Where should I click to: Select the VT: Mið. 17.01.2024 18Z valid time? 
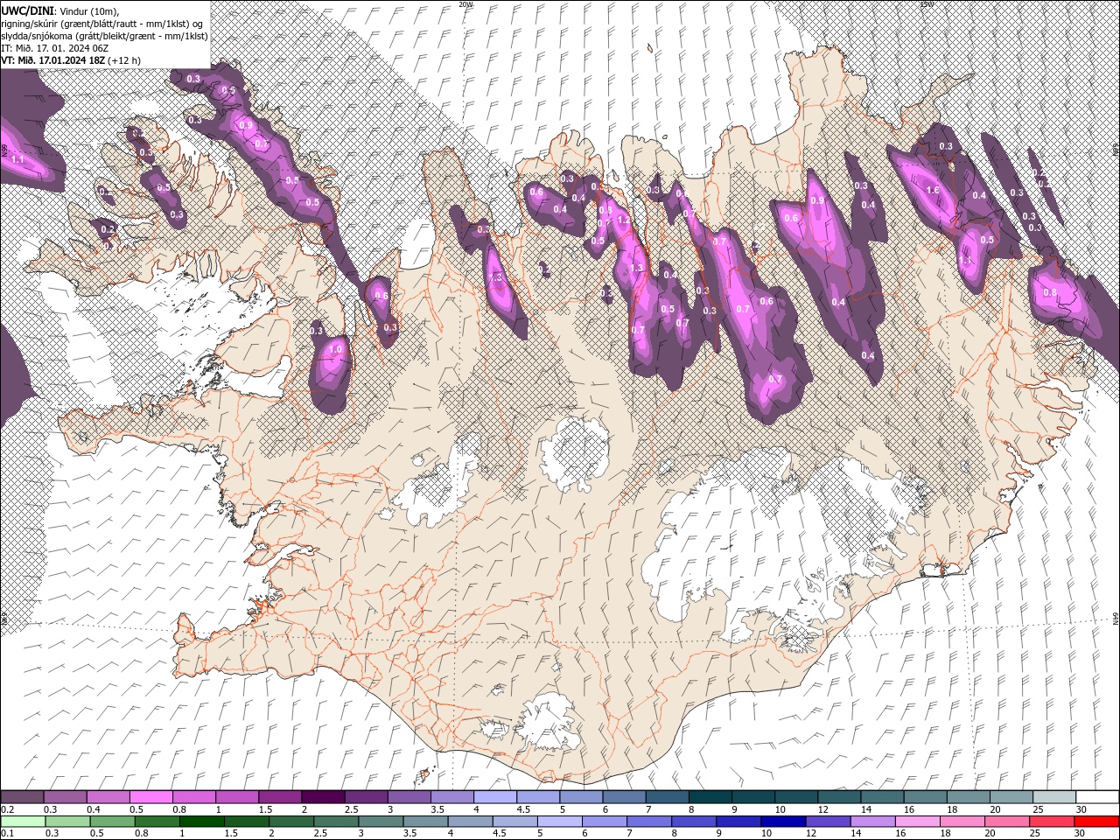click(53, 60)
